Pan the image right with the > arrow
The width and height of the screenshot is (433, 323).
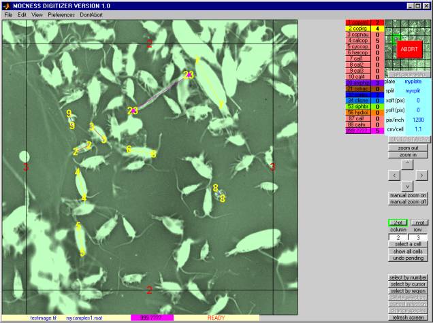(x=421, y=175)
